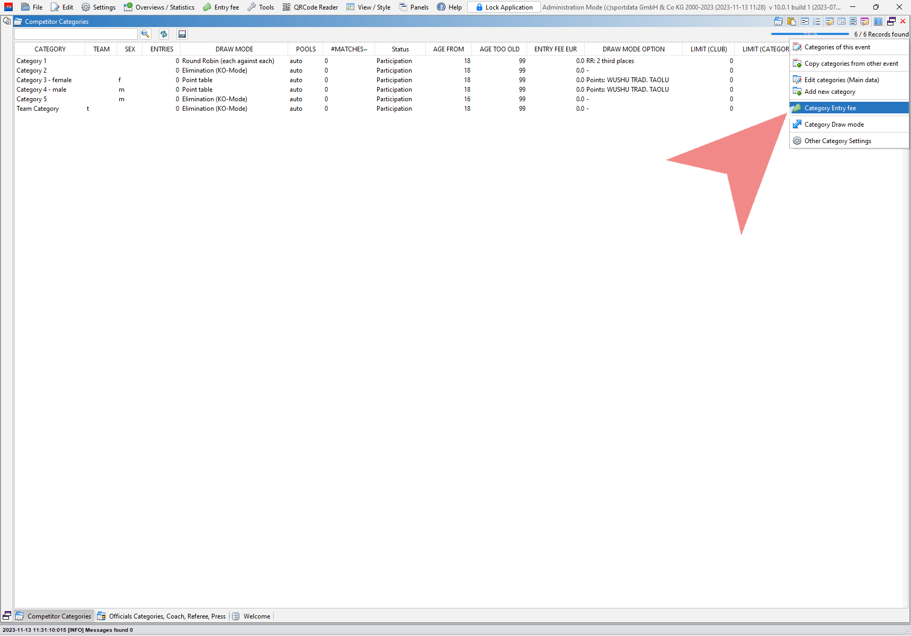
Task: Choose Category Draw mode menu entry
Action: tap(834, 125)
